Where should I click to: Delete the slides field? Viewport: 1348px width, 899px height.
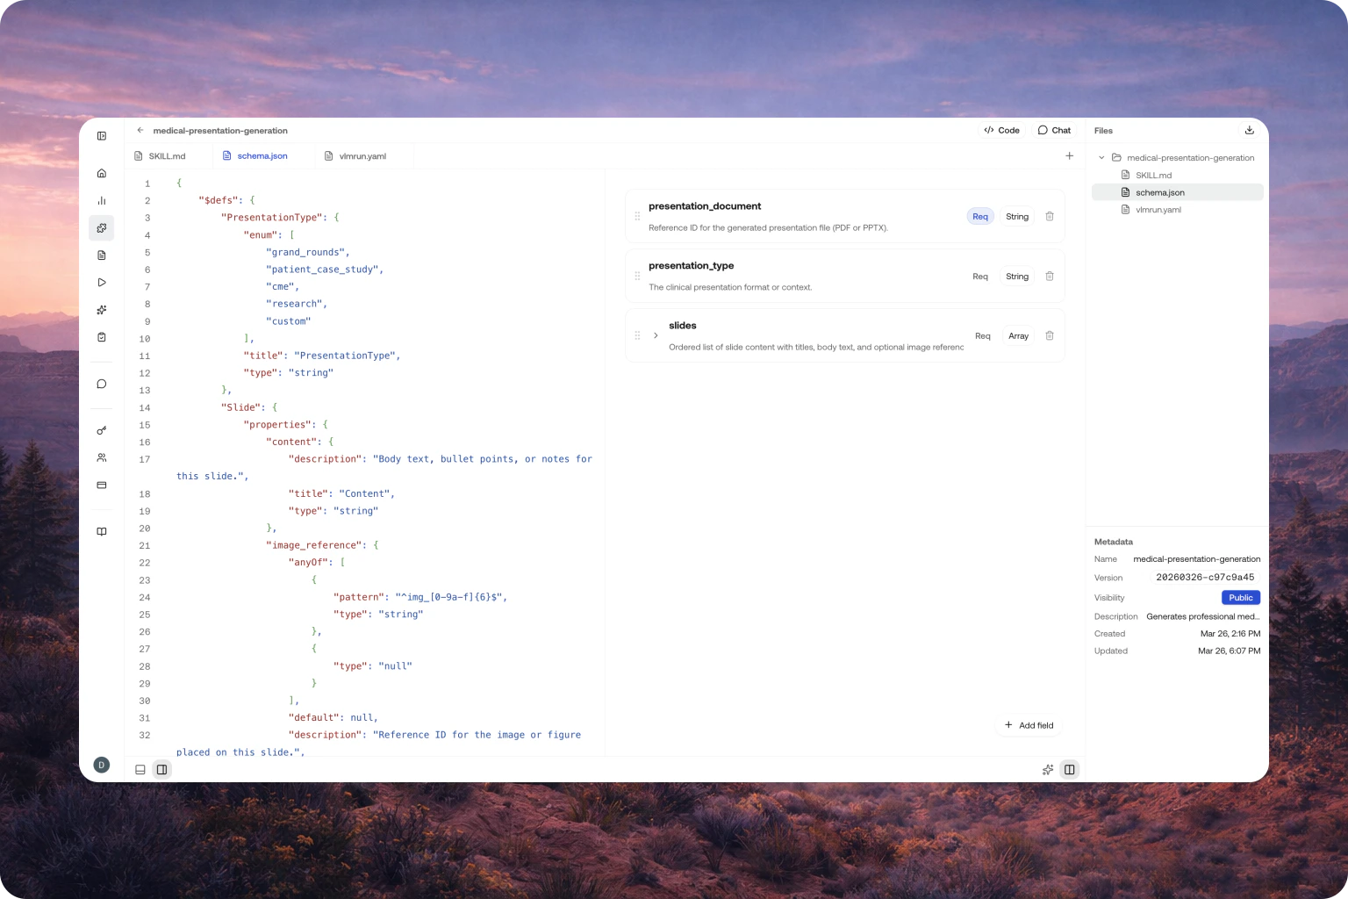[1050, 335]
